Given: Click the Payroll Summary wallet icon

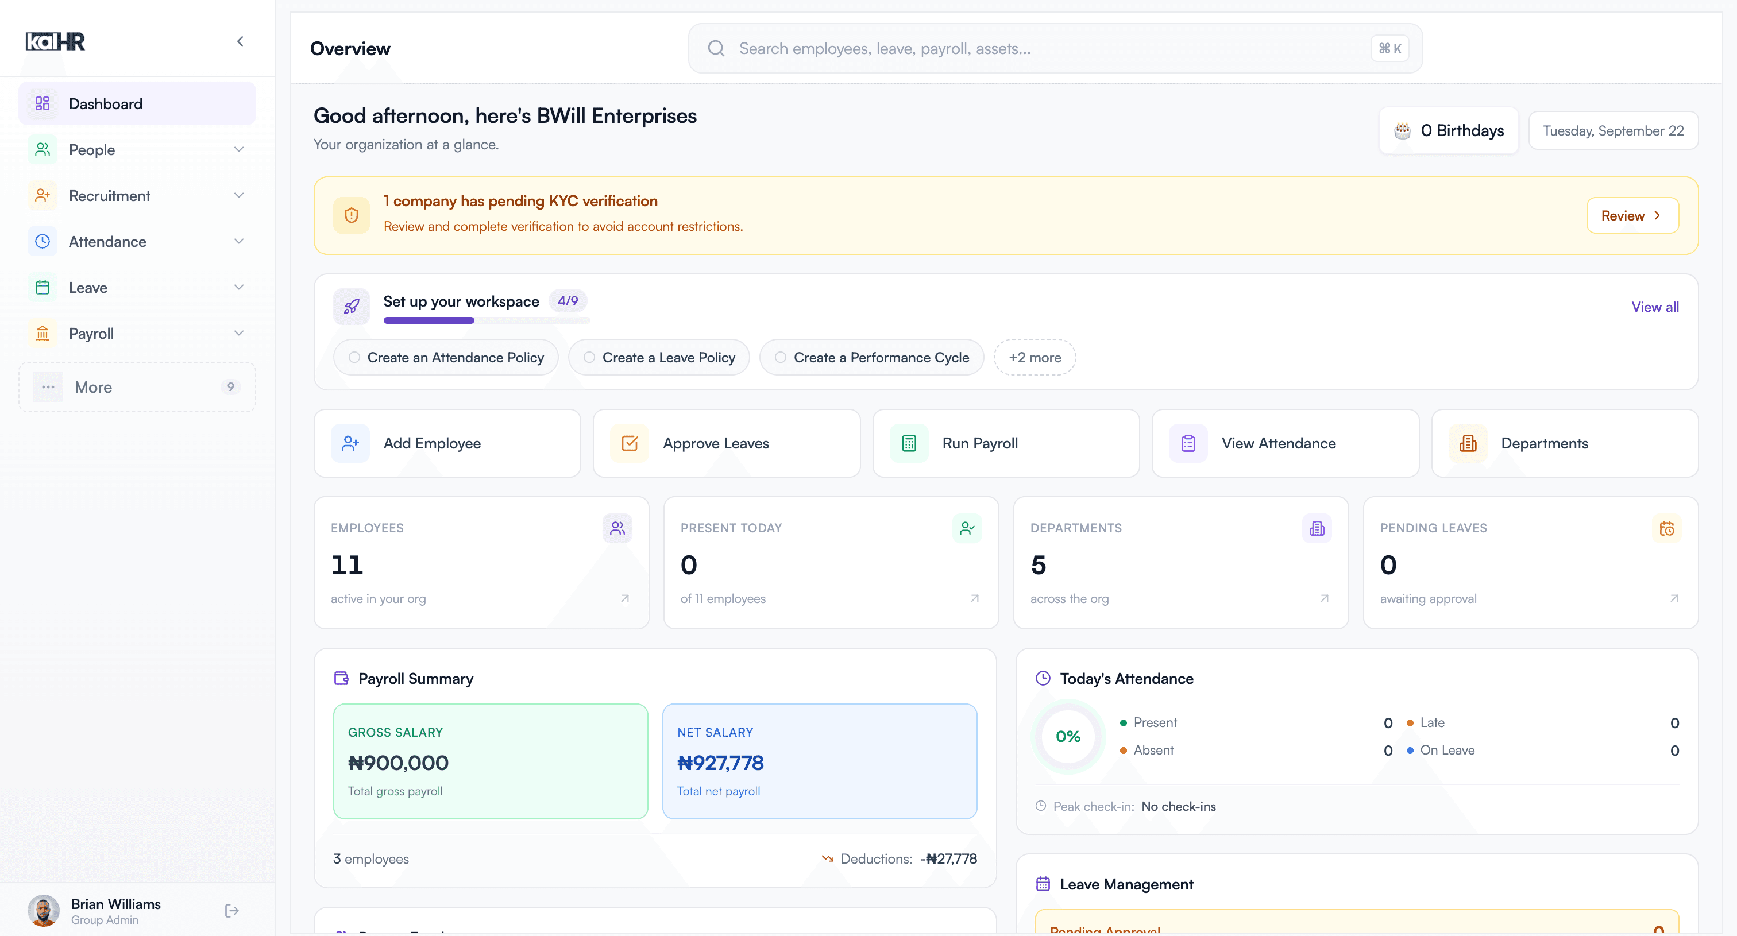Looking at the screenshot, I should [341, 678].
